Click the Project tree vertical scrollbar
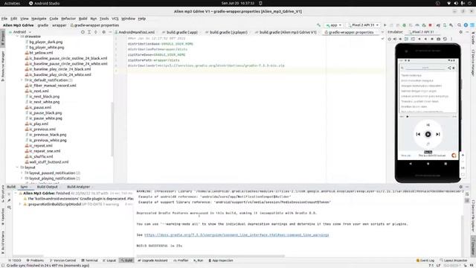 pyautogui.click(x=112, y=129)
